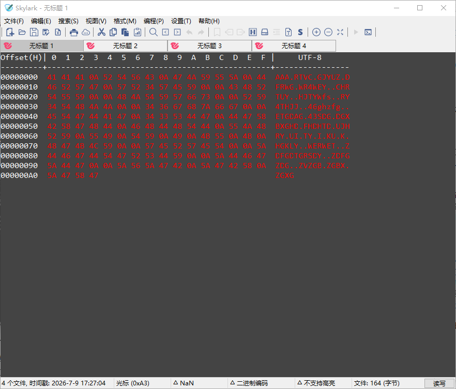Click the cloud icon in the toolbar
Viewport: 456px width, 389px height.
(86, 32)
